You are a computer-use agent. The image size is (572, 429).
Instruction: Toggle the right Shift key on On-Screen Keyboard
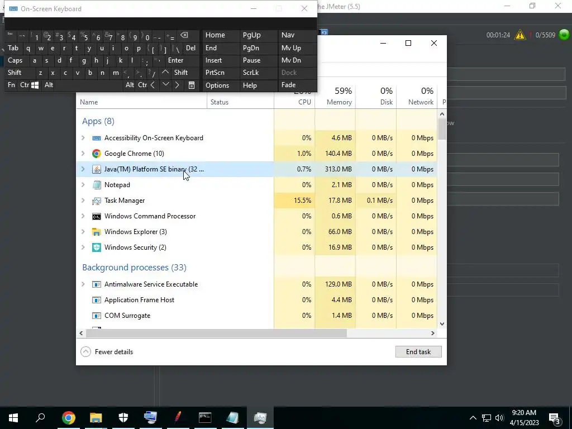click(181, 72)
